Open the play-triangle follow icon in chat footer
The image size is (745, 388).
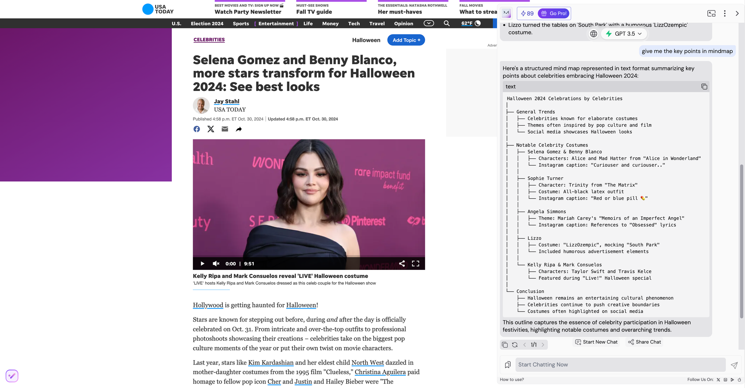(732, 380)
